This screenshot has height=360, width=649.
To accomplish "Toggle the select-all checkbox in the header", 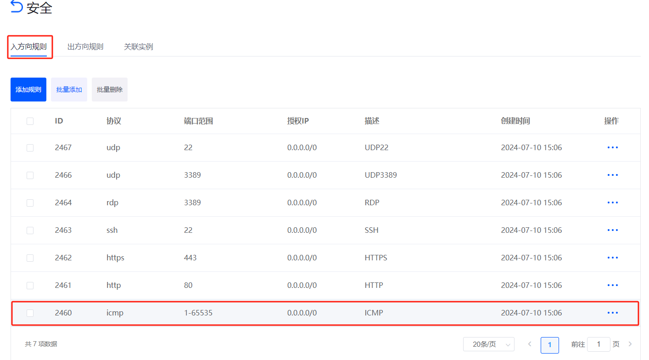I will [30, 121].
